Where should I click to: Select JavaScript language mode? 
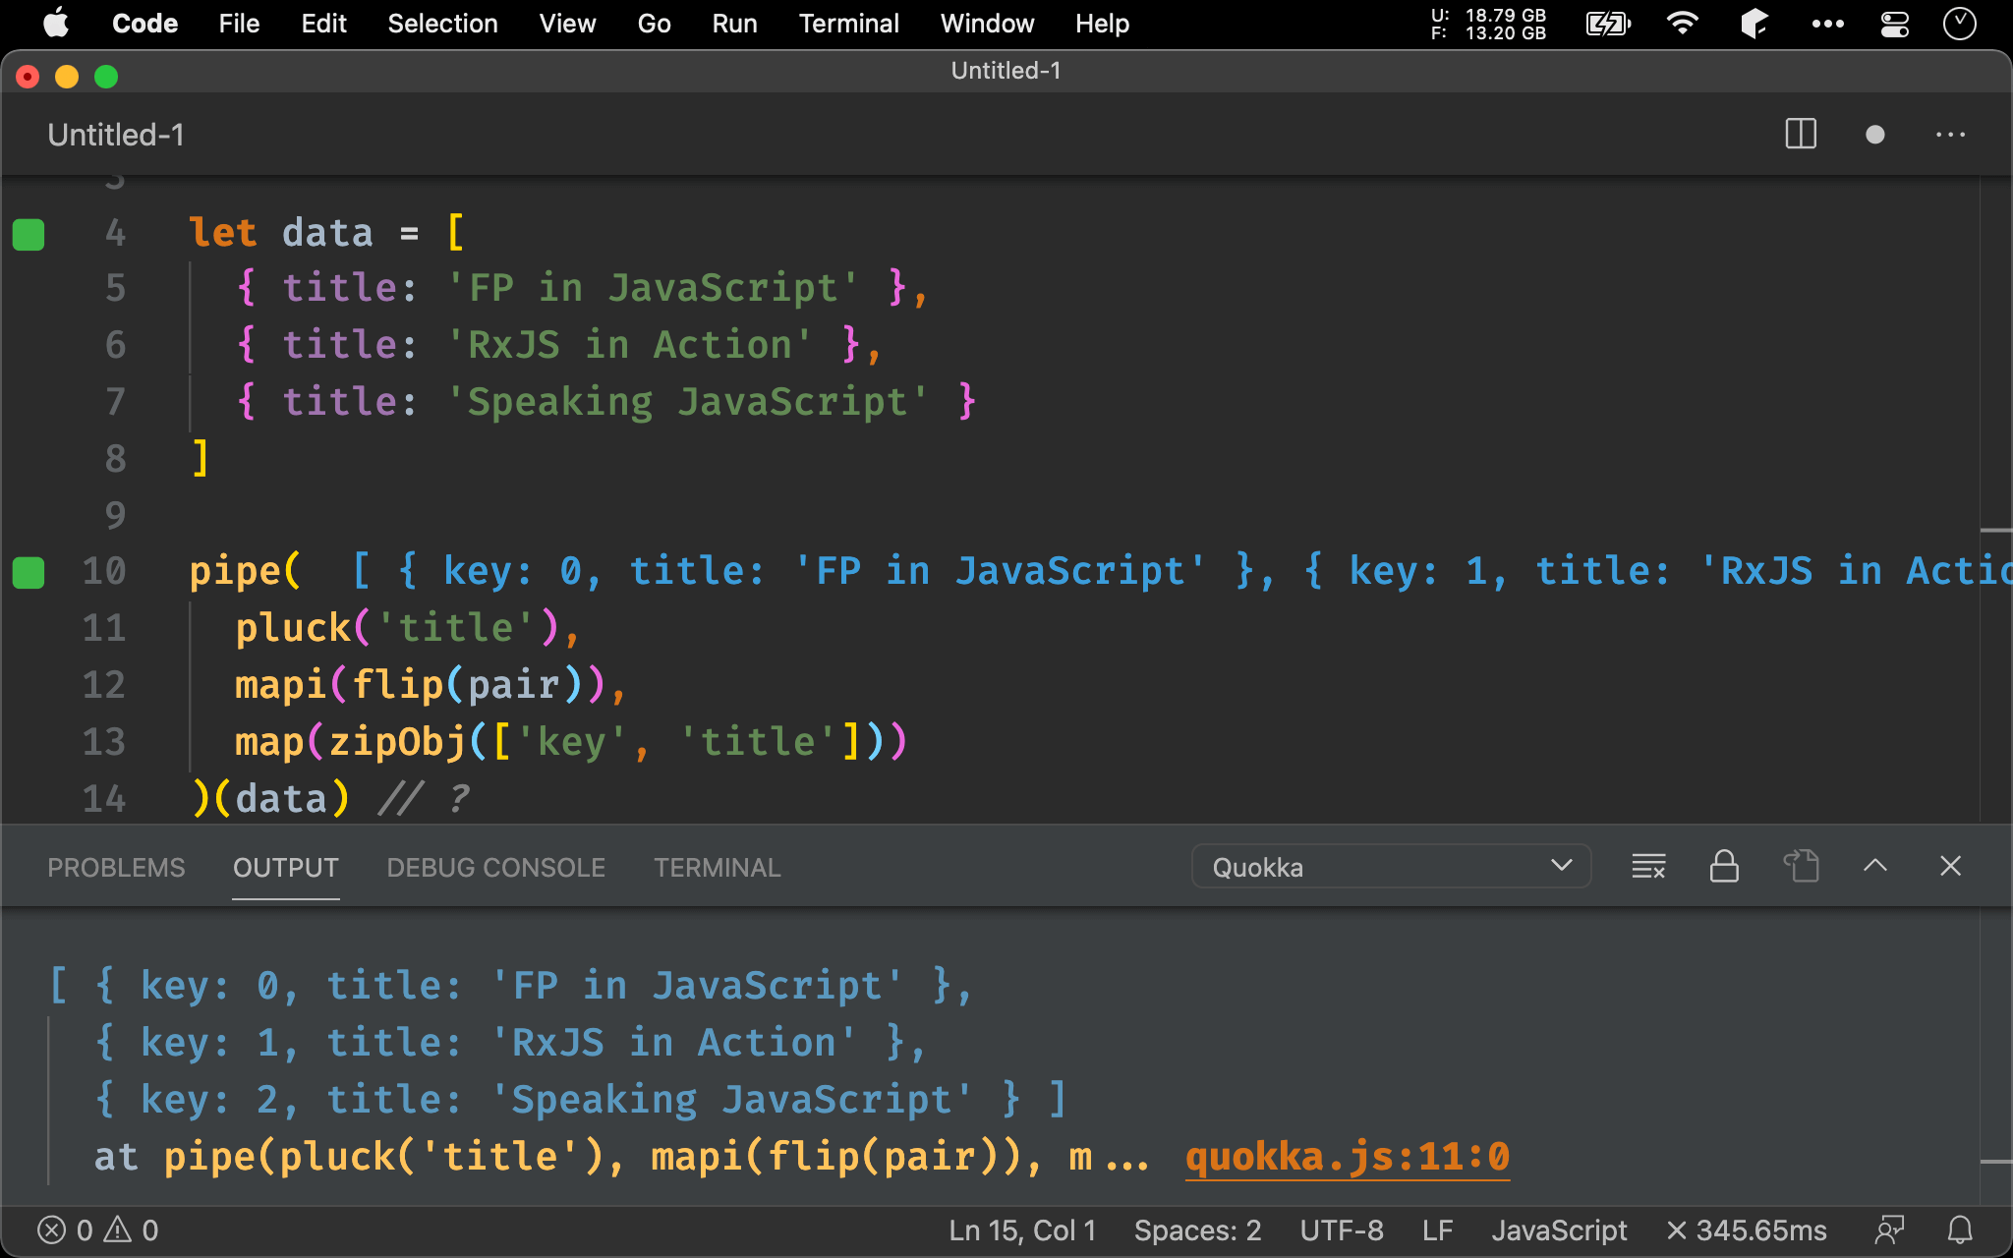[x=1559, y=1230]
